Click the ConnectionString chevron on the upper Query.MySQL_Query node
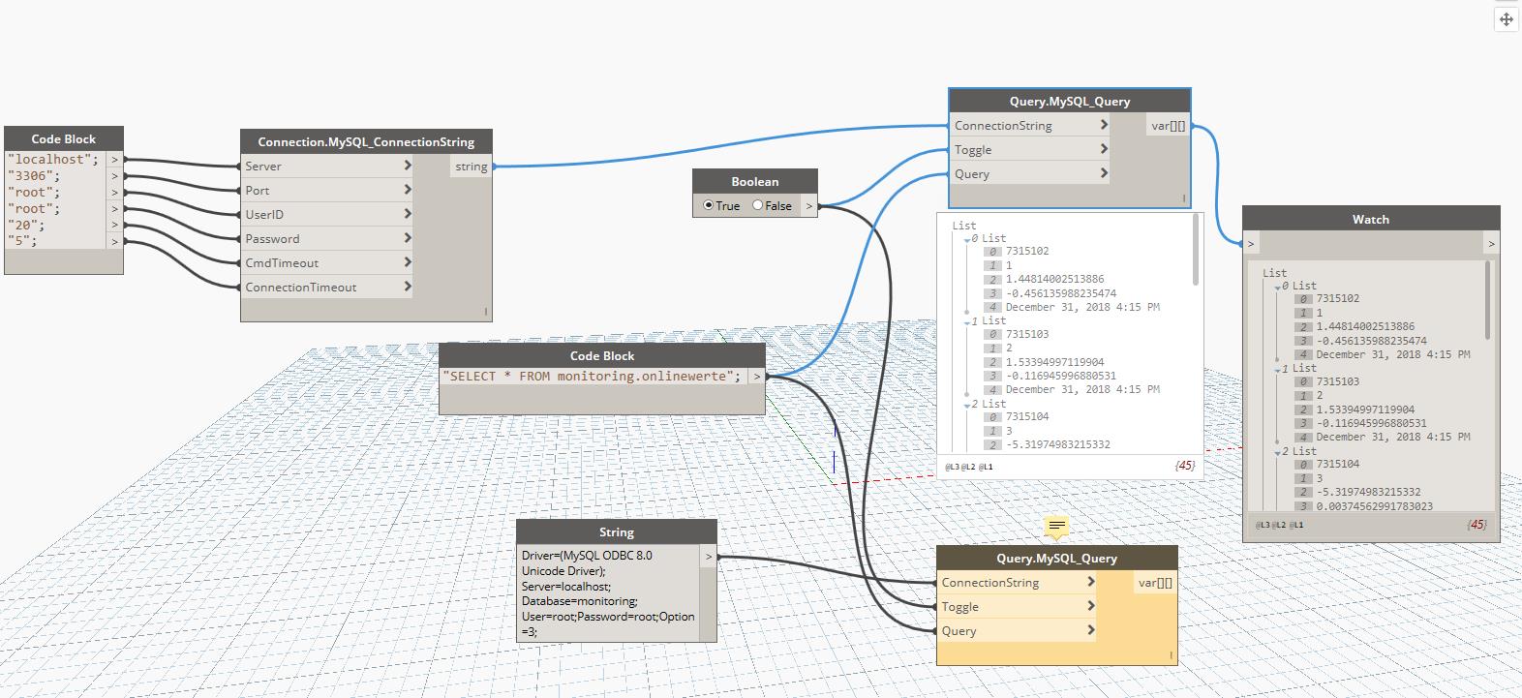Viewport: 1522px width, 698px height. 1104,125
